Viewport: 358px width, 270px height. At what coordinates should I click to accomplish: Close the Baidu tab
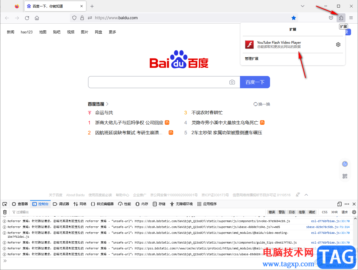point(82,6)
